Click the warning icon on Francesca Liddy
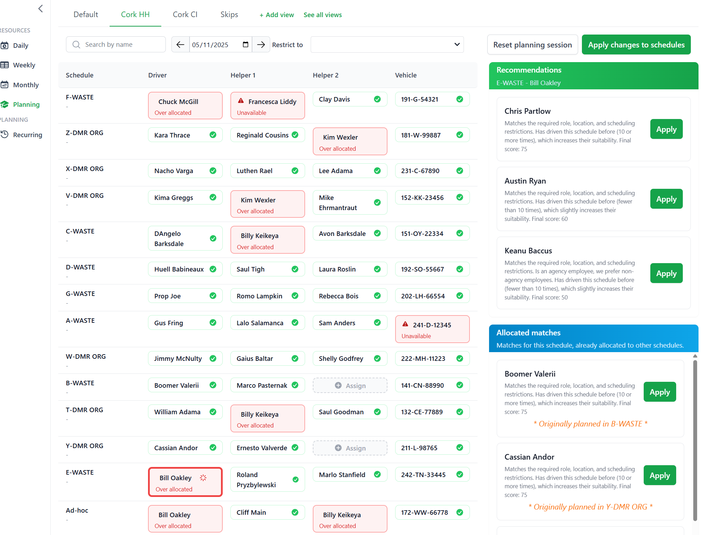This screenshot has height=535, width=702. pos(241,101)
